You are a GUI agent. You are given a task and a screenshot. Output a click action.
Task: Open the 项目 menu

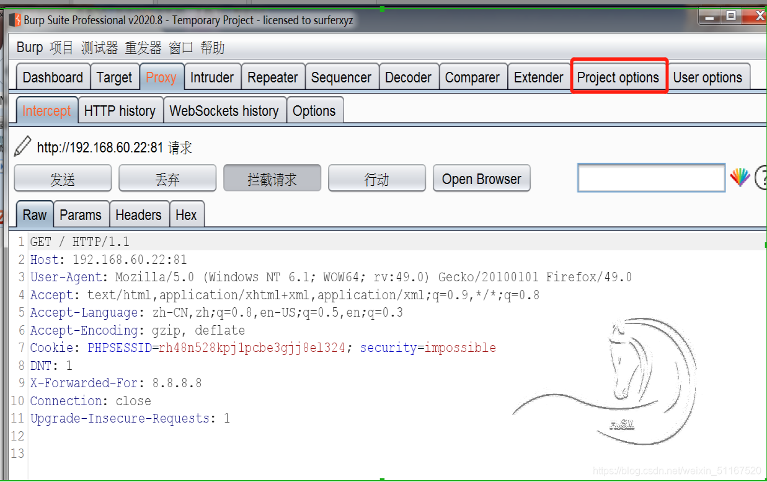tap(61, 48)
